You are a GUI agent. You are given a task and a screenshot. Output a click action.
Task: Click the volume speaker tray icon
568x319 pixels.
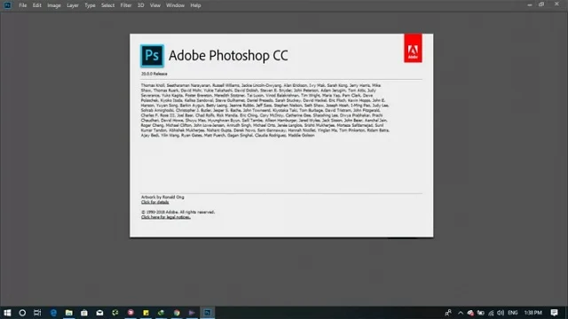tap(501, 313)
